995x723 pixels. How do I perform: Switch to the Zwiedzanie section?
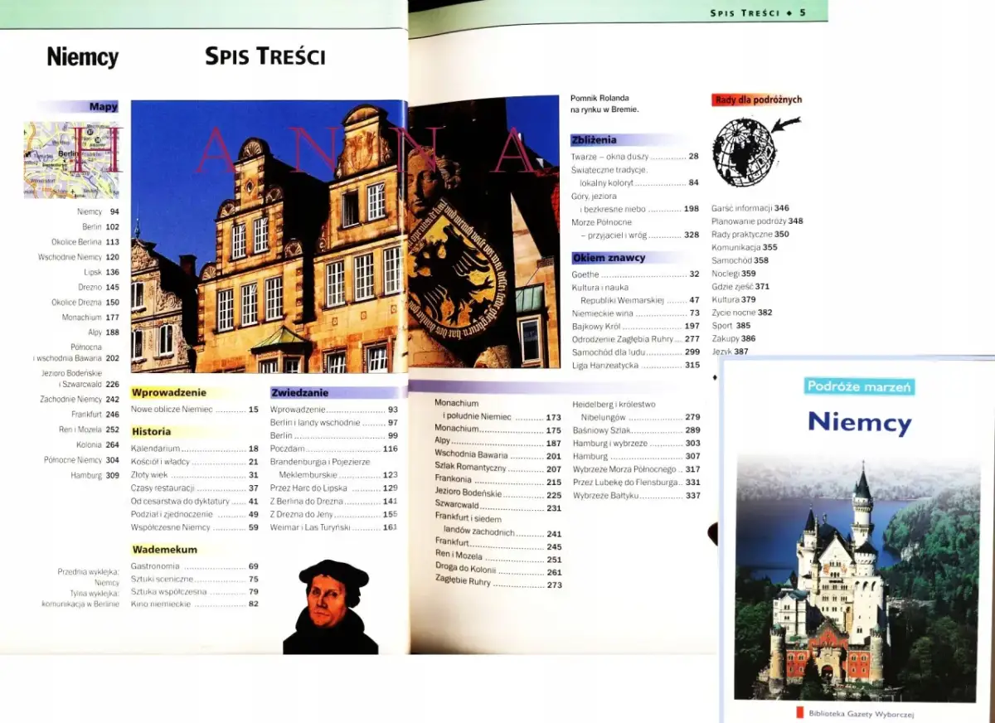coord(300,392)
